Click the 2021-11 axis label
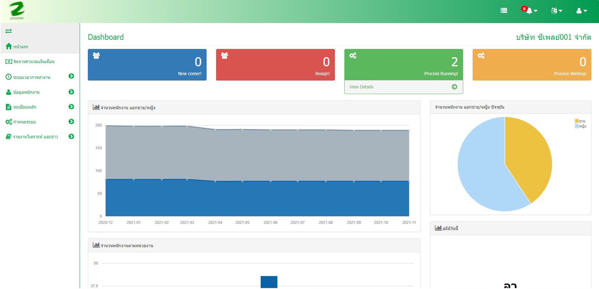Screen dimensions: 599x289 point(409,222)
